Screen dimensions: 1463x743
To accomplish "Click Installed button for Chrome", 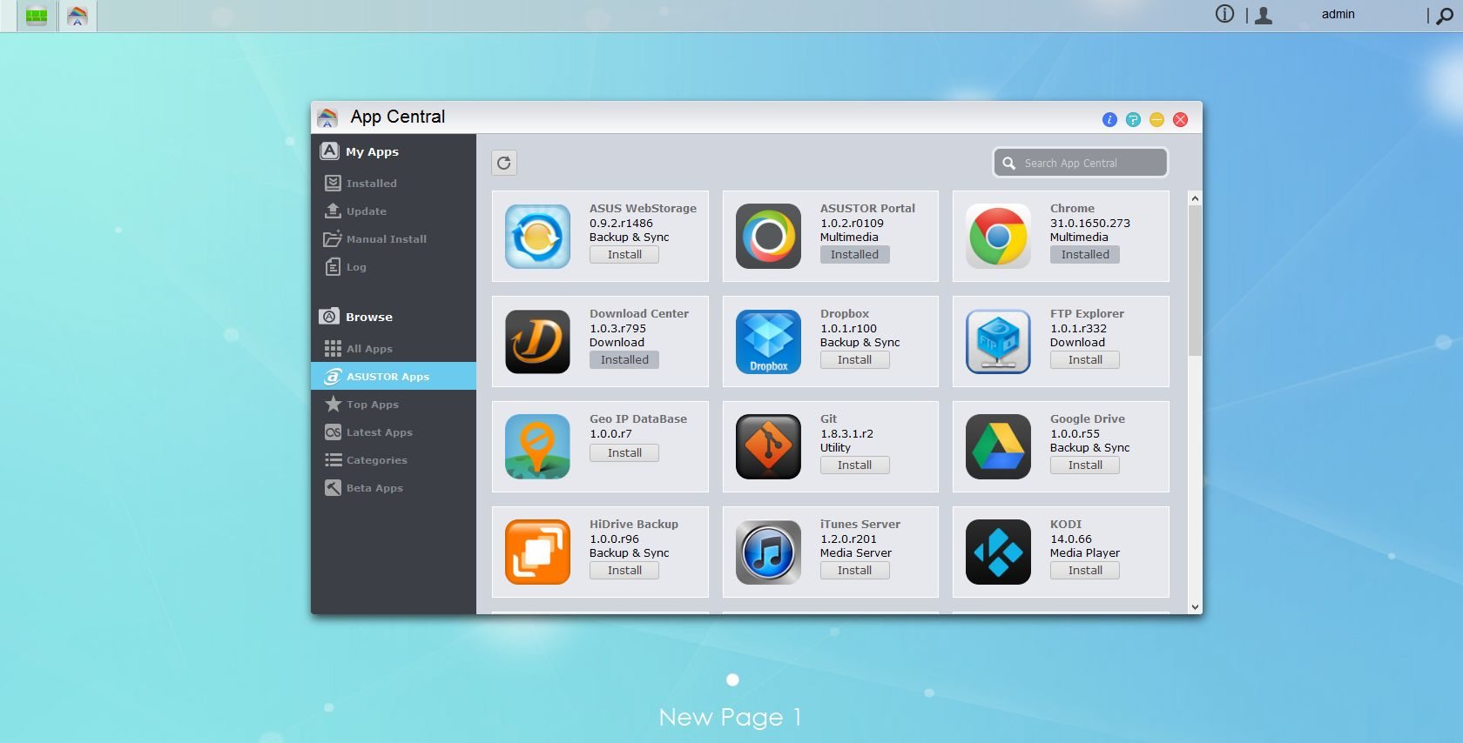I will [x=1085, y=255].
